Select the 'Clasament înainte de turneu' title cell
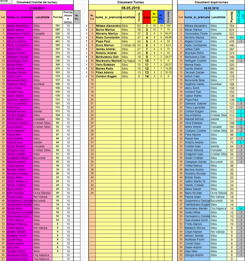 coord(37,2)
